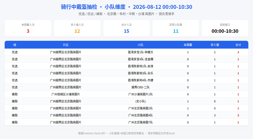253x139 pixels.
Task: Click the 巡检窗口 00:00-10:30 card
Action: (x=225, y=28)
